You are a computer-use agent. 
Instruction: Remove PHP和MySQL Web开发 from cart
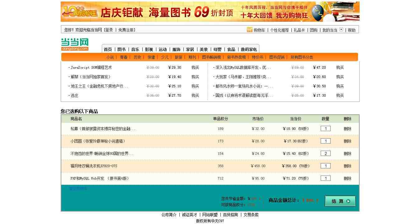(347, 178)
